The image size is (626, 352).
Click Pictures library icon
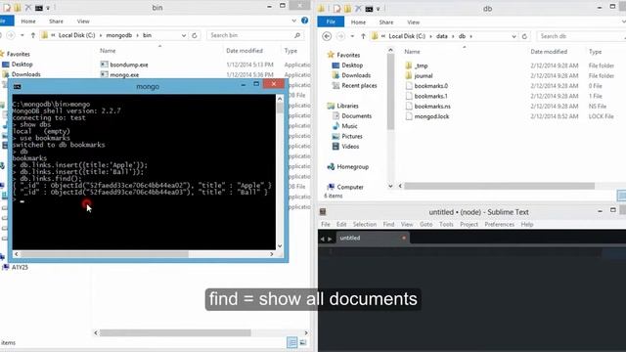point(335,136)
